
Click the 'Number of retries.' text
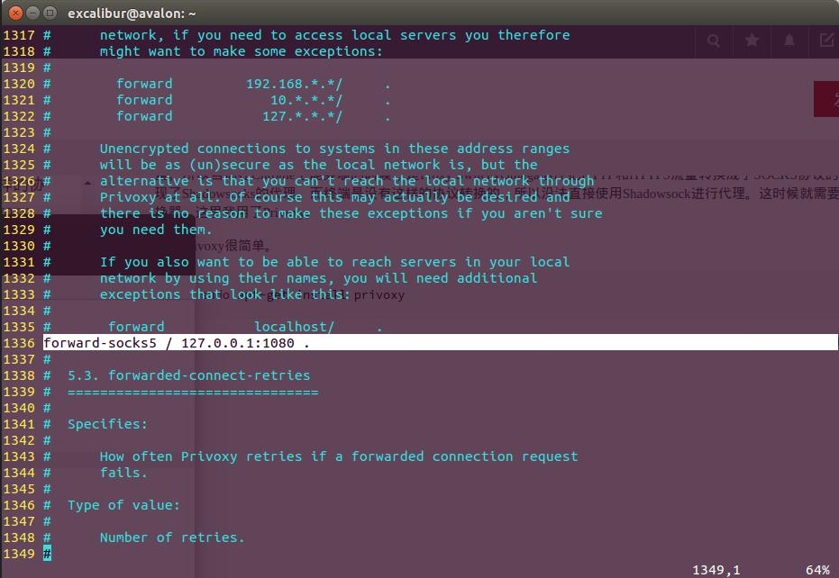pos(172,537)
